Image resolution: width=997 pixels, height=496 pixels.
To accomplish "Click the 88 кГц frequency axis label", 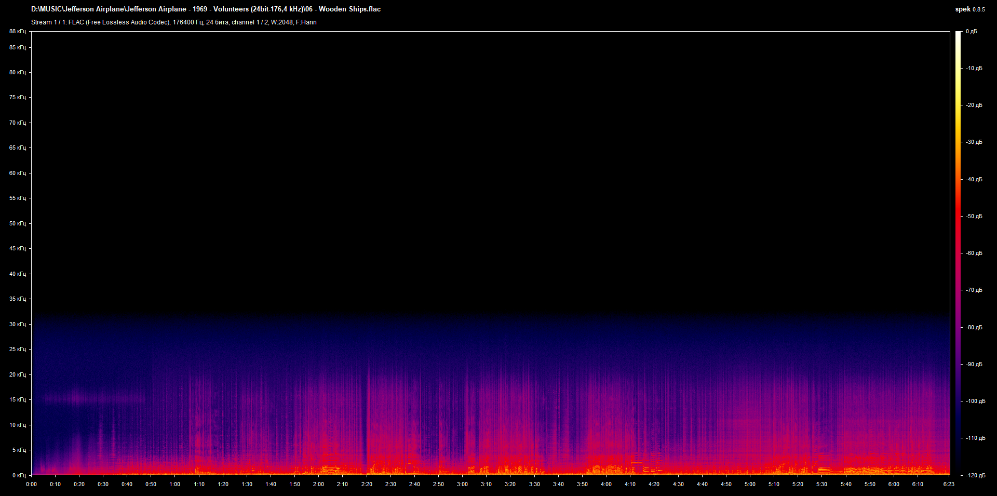I will pyautogui.click(x=17, y=32).
